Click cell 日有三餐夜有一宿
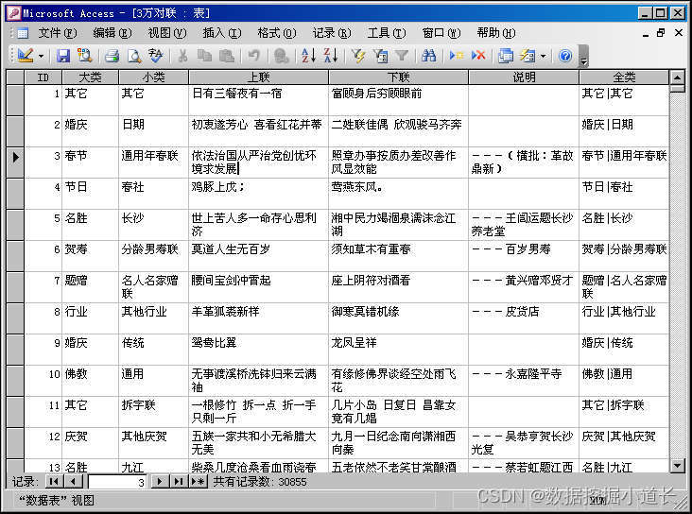692x514 pixels. [x=259, y=100]
